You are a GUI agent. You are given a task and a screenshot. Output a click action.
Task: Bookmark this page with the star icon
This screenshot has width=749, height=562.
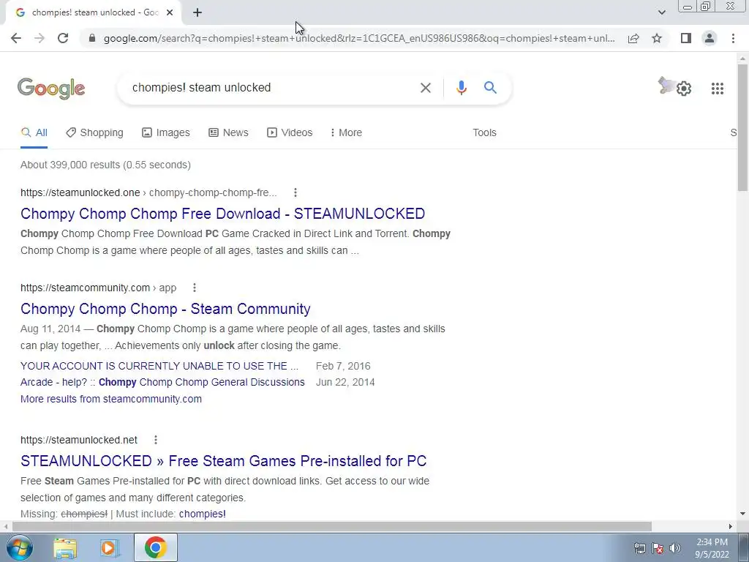pos(657,38)
